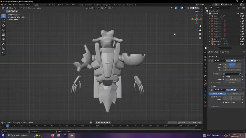Toggle the Optimal Display checkbox
The height and width of the screenshot is (138, 246).
[x=224, y=102]
